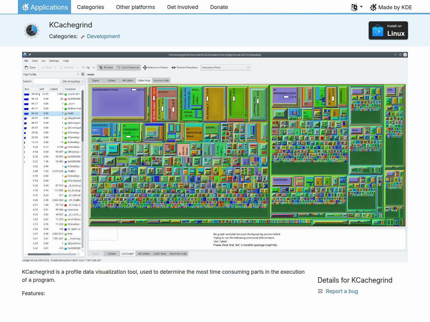Image resolution: width=430 pixels, height=322 pixels.
Task: Float the Flat Profile panel with the diamond icon
Action: point(78,74)
